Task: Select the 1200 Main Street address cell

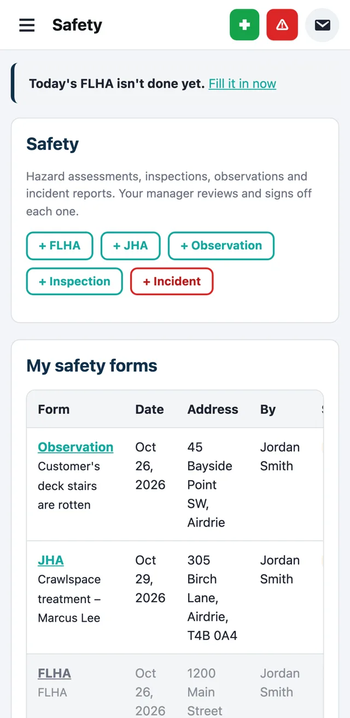Action: [x=205, y=692]
